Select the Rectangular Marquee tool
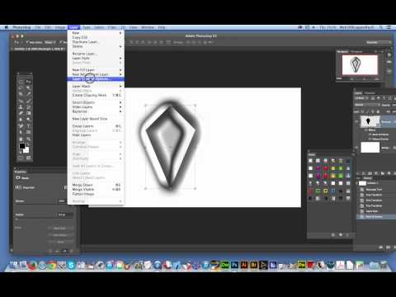The image size is (396, 297). click(21, 82)
